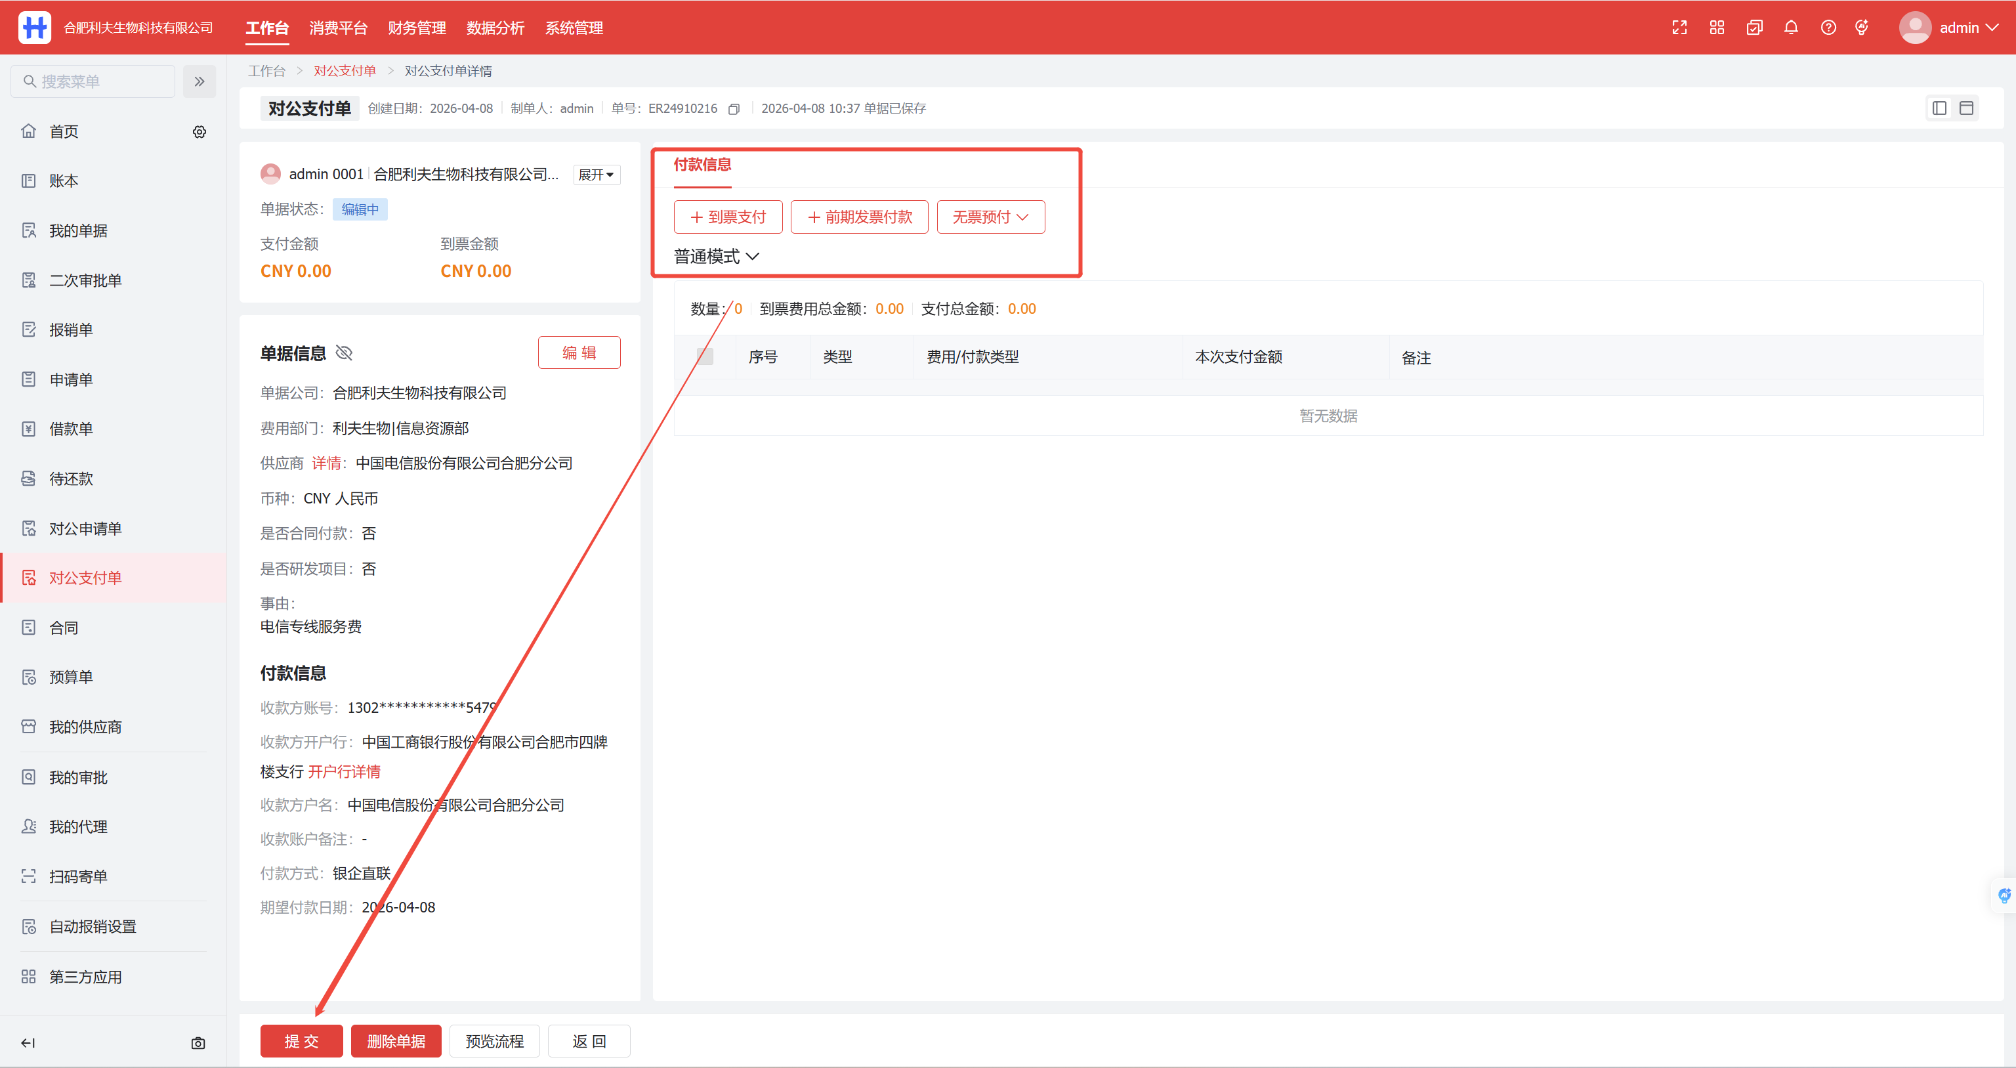
Task: Click the homepage settings gear icon
Action: pos(199,131)
